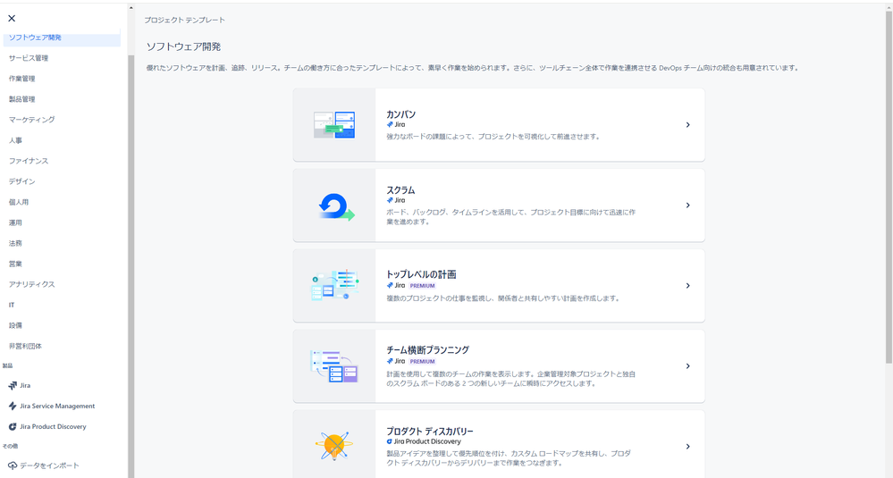Click Jira logo under スクラム title
The width and height of the screenshot is (893, 478).
(396, 200)
